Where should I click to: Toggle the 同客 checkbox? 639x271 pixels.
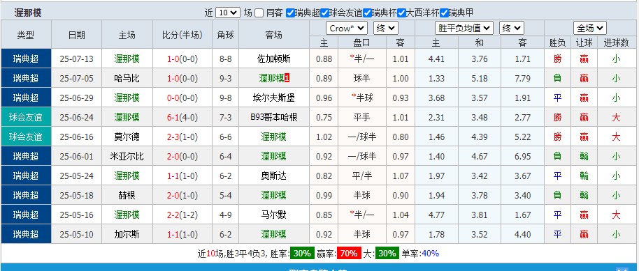click(259, 13)
